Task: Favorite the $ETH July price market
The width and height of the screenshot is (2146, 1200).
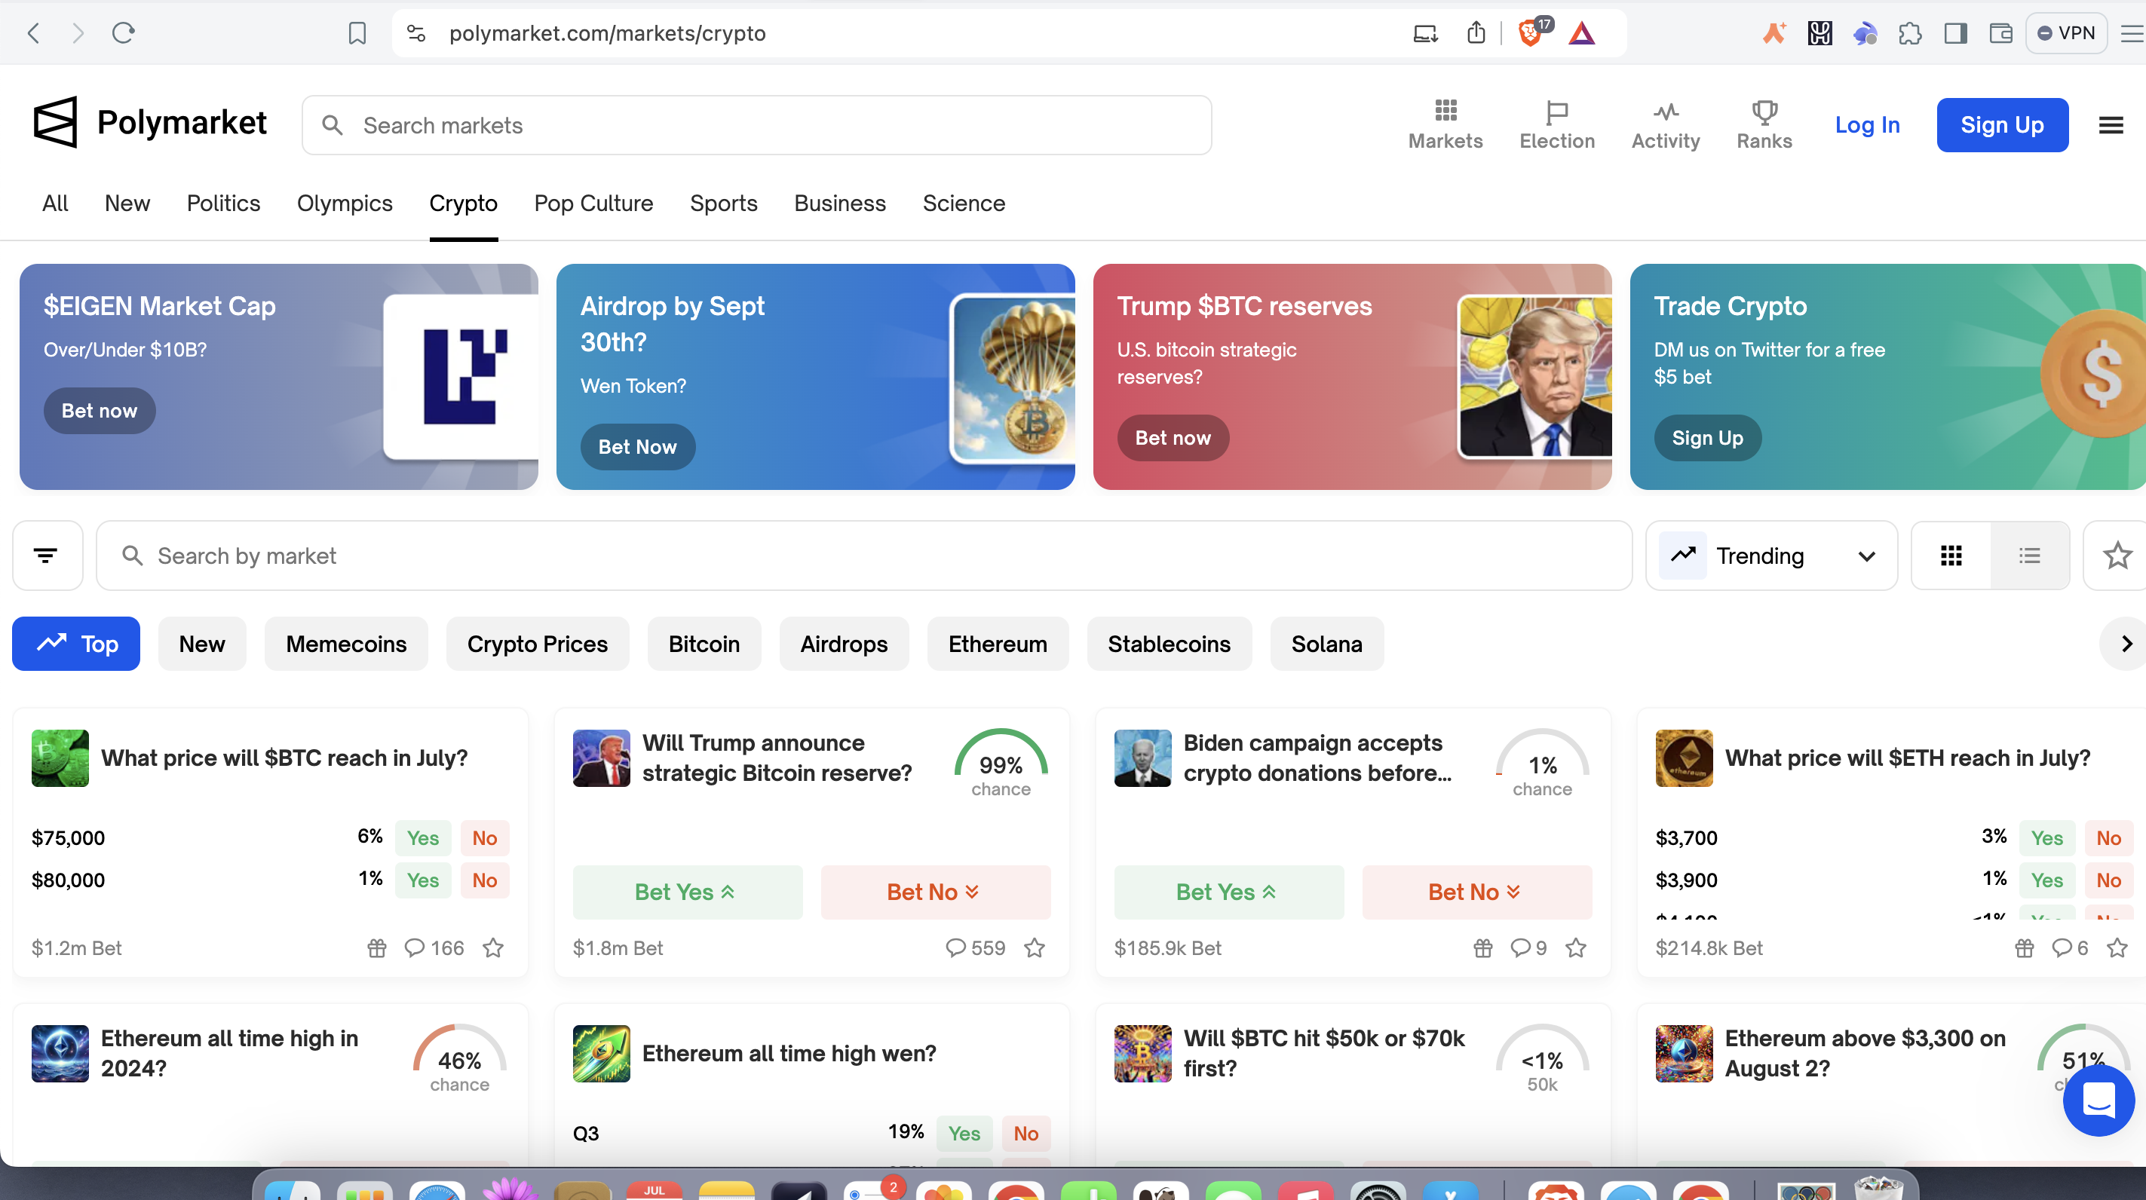Action: click(2117, 947)
